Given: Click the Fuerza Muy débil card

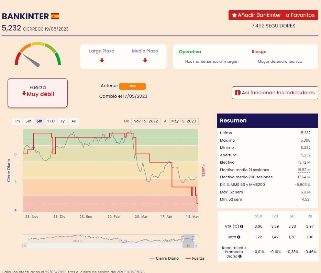Looking at the screenshot, I should click(37, 93).
